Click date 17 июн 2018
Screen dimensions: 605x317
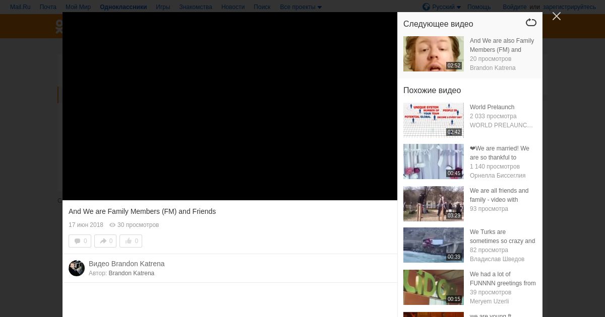86,225
